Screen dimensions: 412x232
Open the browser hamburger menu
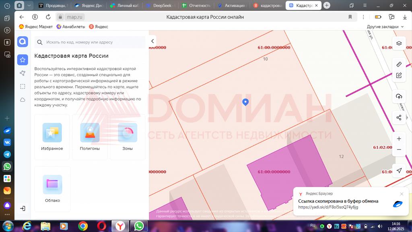coord(365,5)
